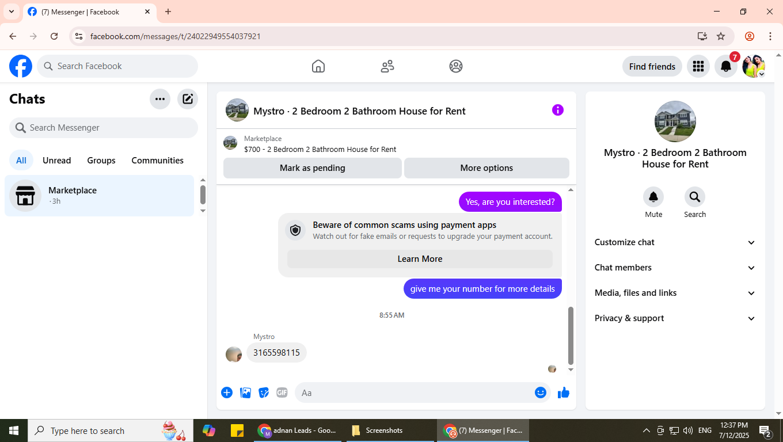Open Chrome tab search dropdown arrow
Viewport: 783px width, 442px height.
coord(12,12)
